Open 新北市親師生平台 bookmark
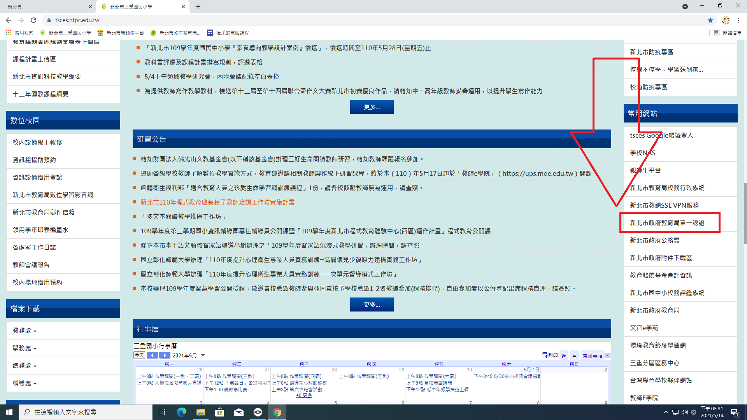747x420 pixels. pyautogui.click(x=121, y=33)
